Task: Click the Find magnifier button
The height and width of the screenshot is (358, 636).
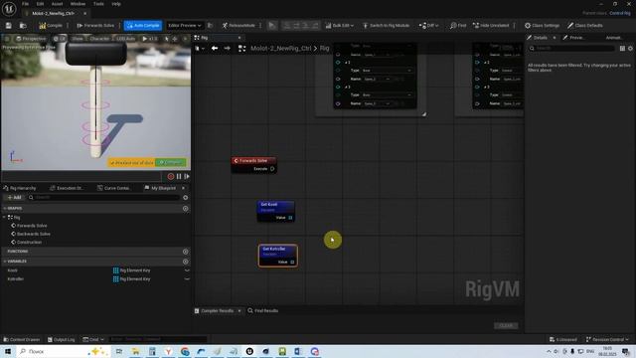Action: (458, 26)
